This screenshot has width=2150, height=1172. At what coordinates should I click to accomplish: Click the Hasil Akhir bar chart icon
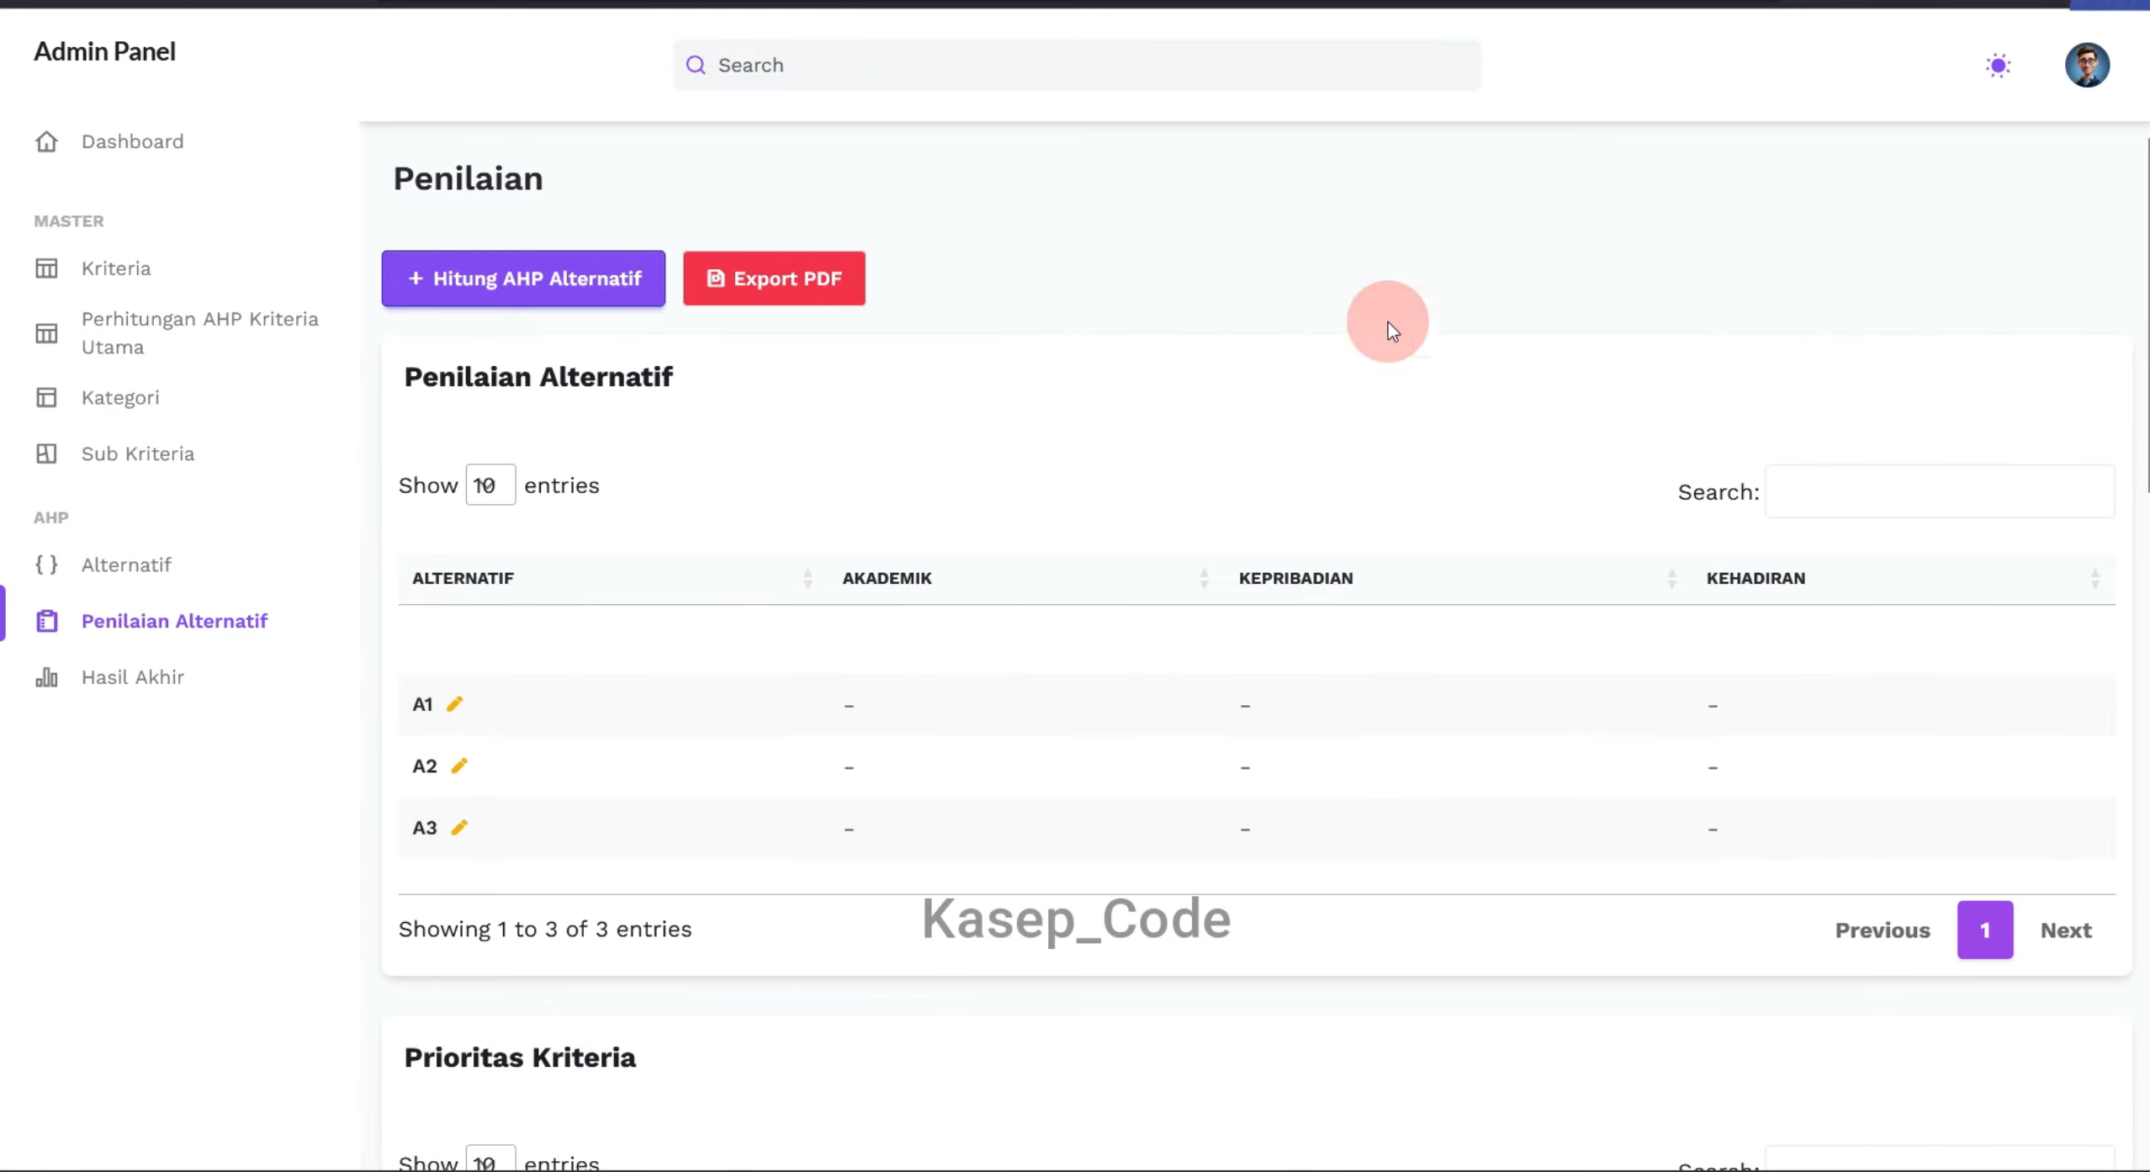click(46, 677)
